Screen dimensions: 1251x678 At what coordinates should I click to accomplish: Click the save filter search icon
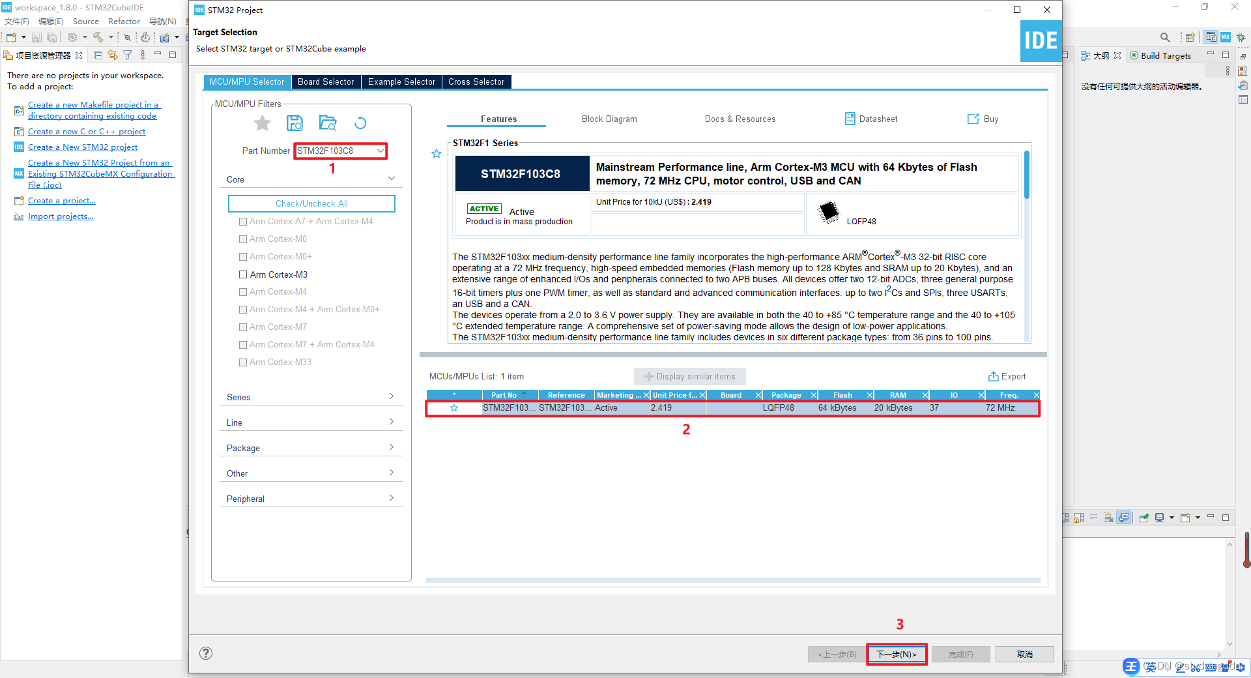(295, 123)
